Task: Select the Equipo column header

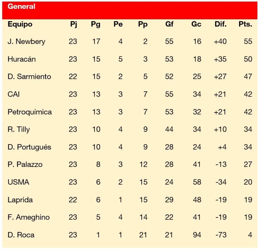Action: 20,24
